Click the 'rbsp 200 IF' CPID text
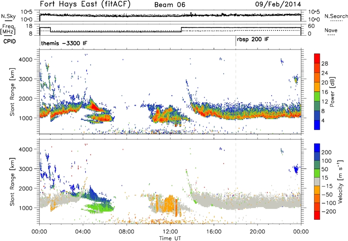The width and height of the screenshot is (348, 241). tap(253, 40)
